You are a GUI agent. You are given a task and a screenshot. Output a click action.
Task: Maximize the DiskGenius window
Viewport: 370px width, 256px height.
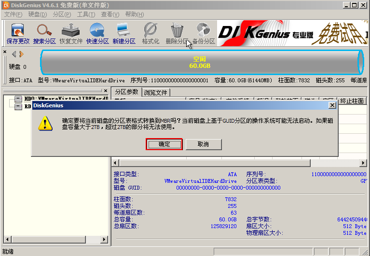coord(355,5)
